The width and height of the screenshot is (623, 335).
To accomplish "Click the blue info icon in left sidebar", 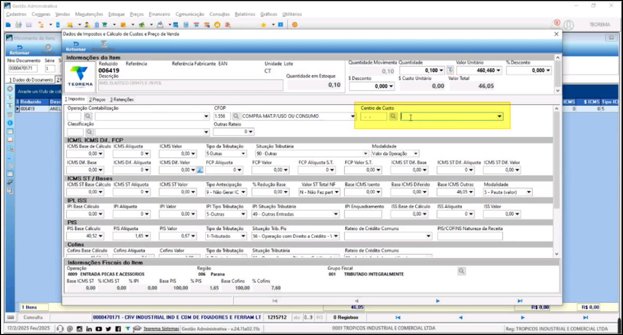I will (10, 123).
